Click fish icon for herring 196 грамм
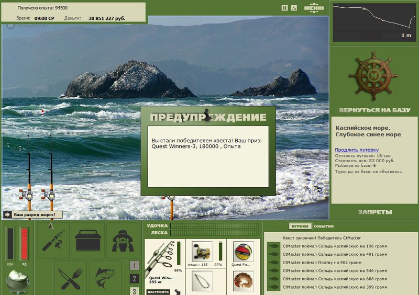The height and width of the screenshot is (295, 419). [x=273, y=246]
